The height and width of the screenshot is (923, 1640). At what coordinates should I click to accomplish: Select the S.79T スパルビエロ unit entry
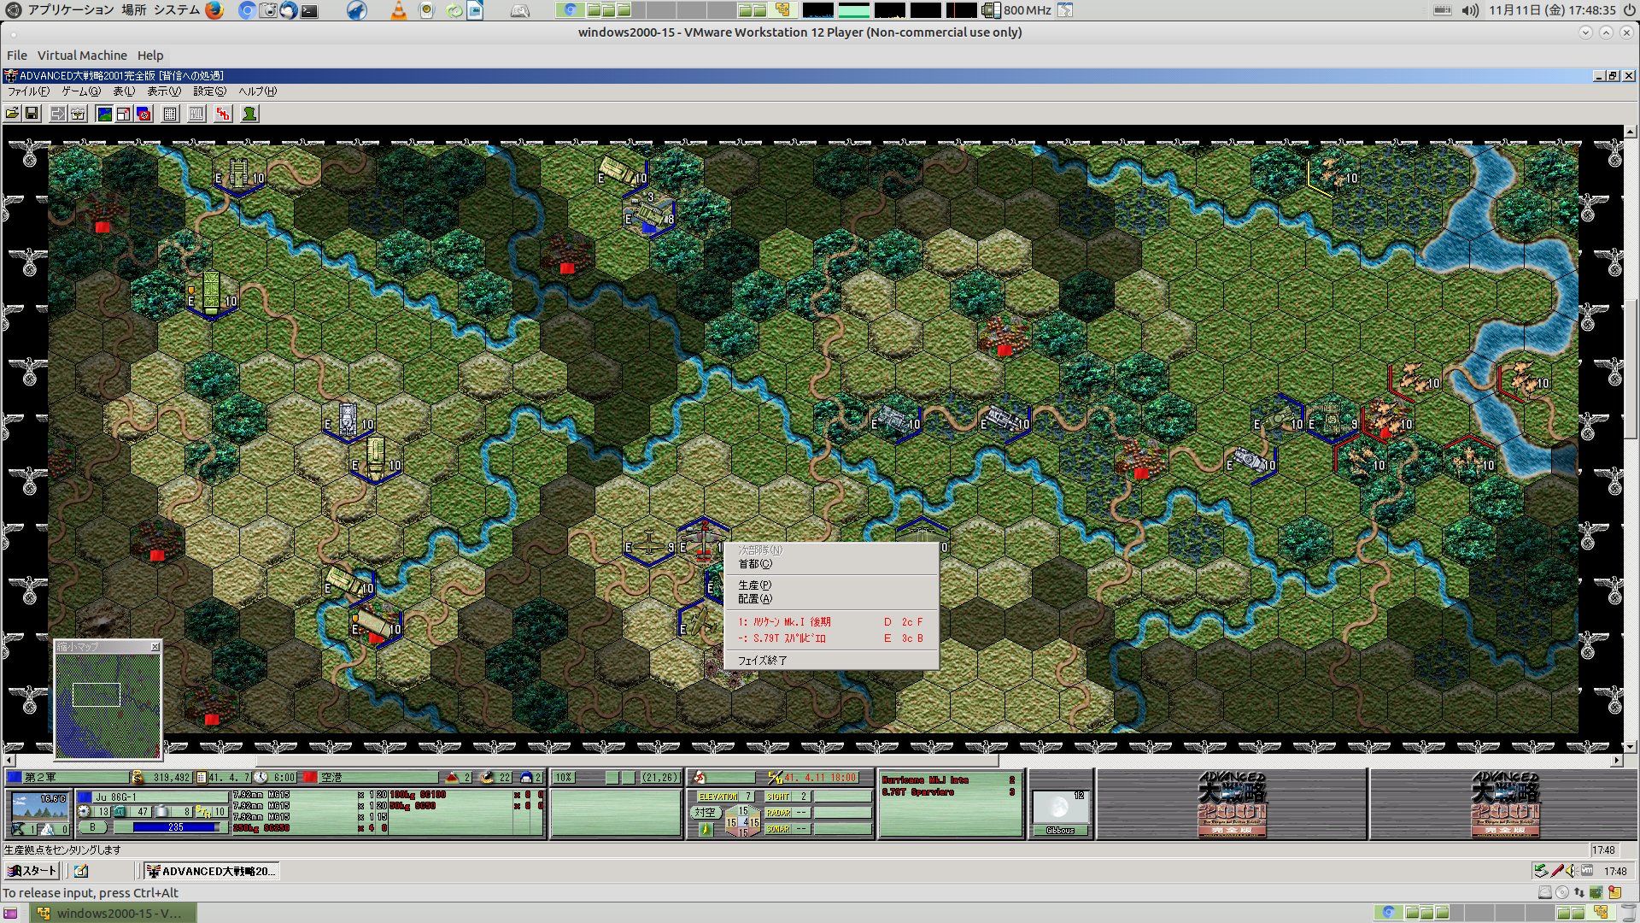pos(831,638)
